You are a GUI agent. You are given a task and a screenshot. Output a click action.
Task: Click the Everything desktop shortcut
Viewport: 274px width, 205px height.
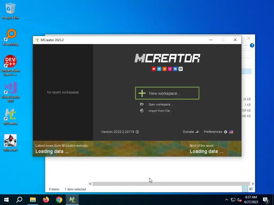10,37
